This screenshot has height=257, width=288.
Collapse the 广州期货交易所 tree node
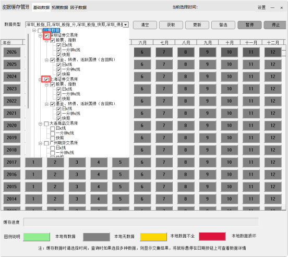[x=40, y=143]
